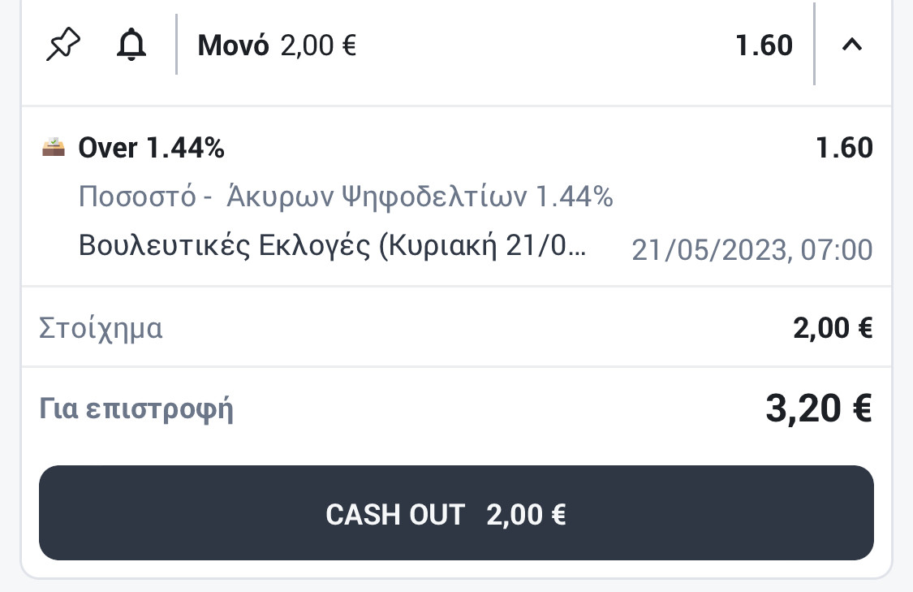Click the Μονό bet type label
The image size is (913, 592).
pos(233,45)
